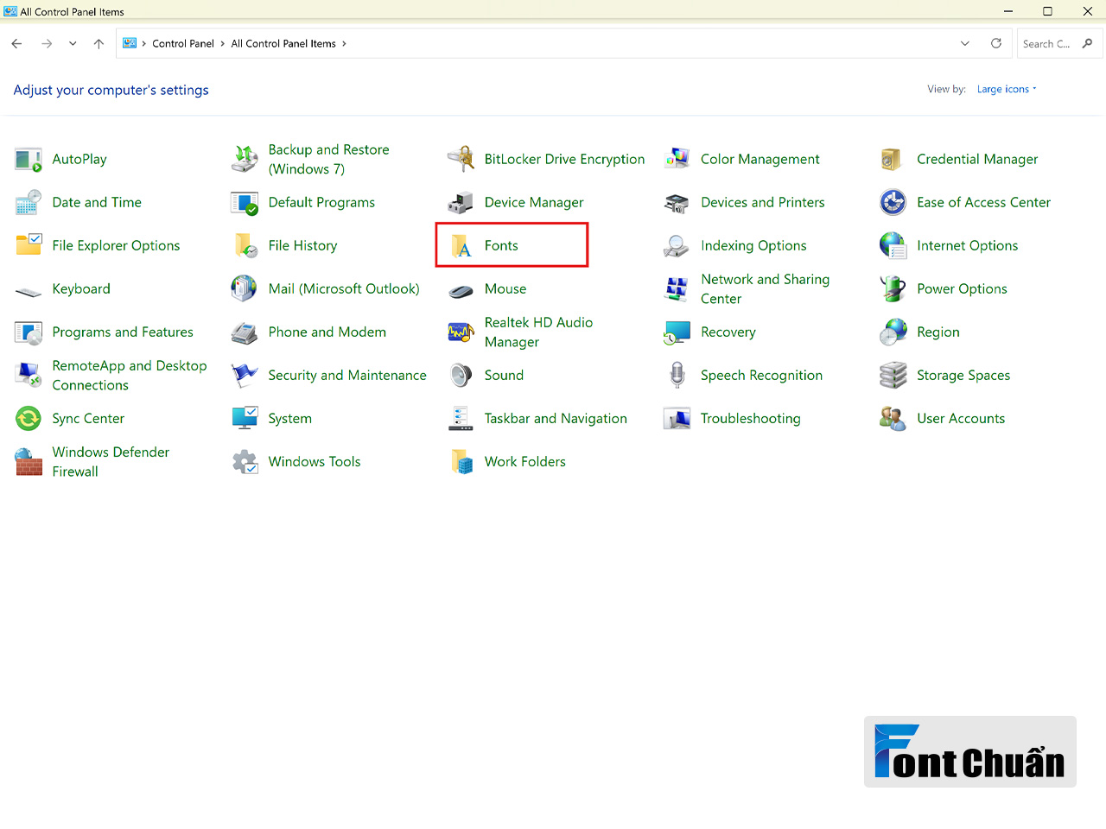Open Realtek HD Audio Manager icon
The height and width of the screenshot is (829, 1106).
pos(461,332)
